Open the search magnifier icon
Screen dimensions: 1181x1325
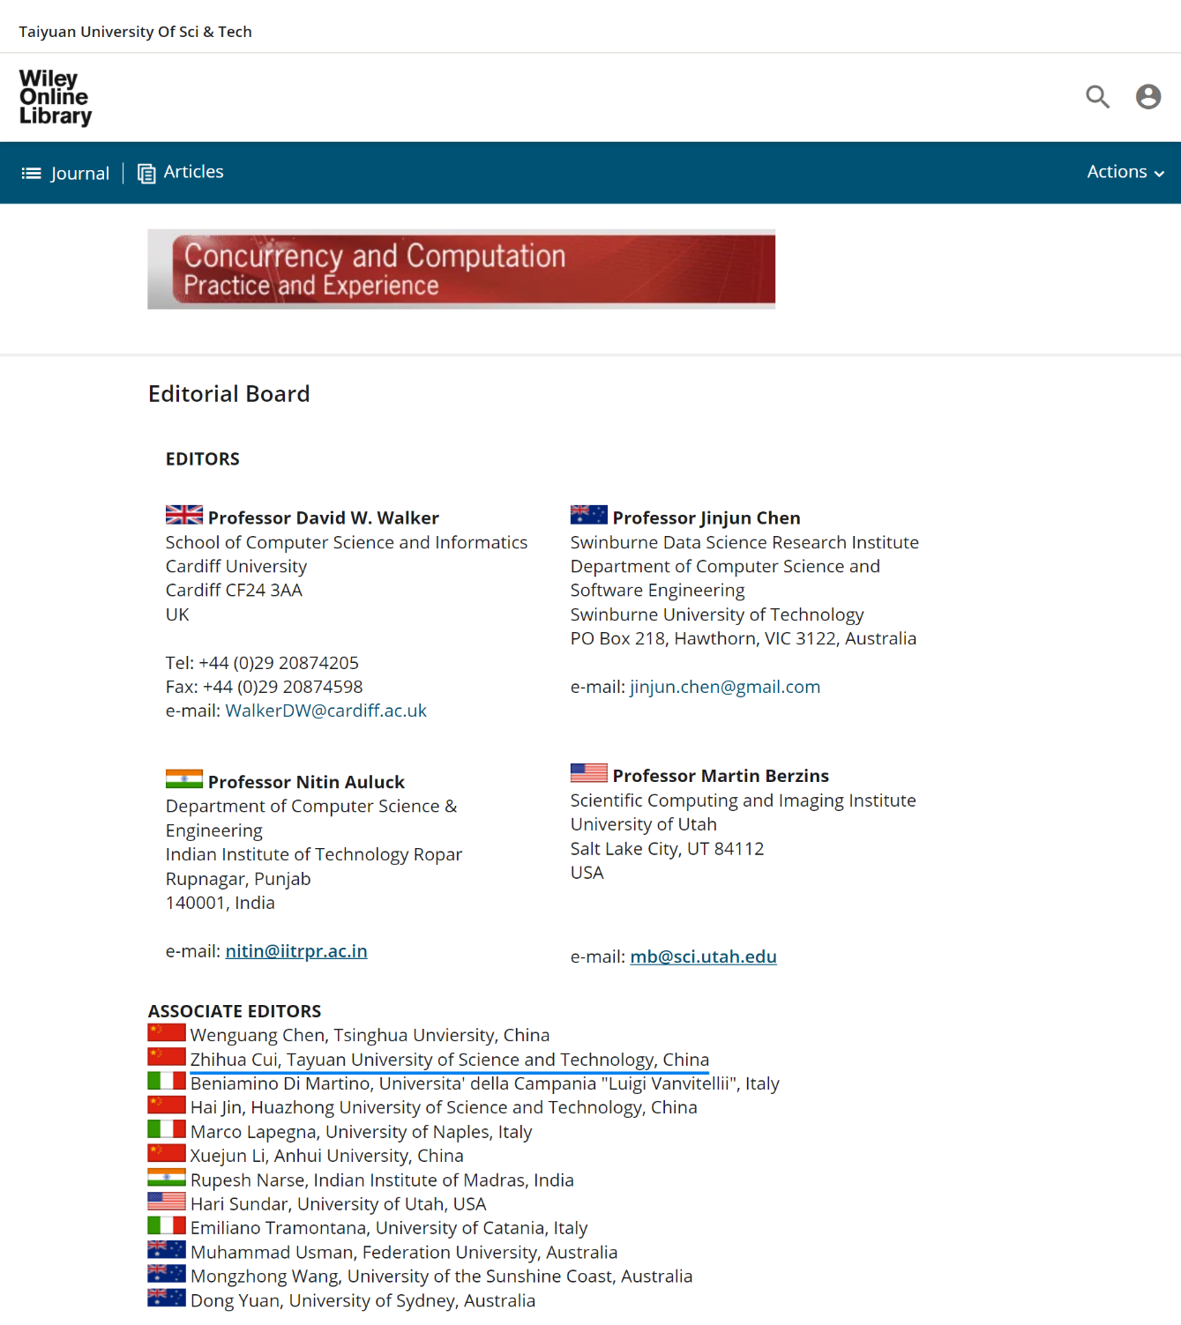pos(1097,96)
